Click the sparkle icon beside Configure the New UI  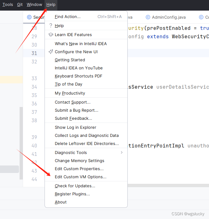click(51, 52)
